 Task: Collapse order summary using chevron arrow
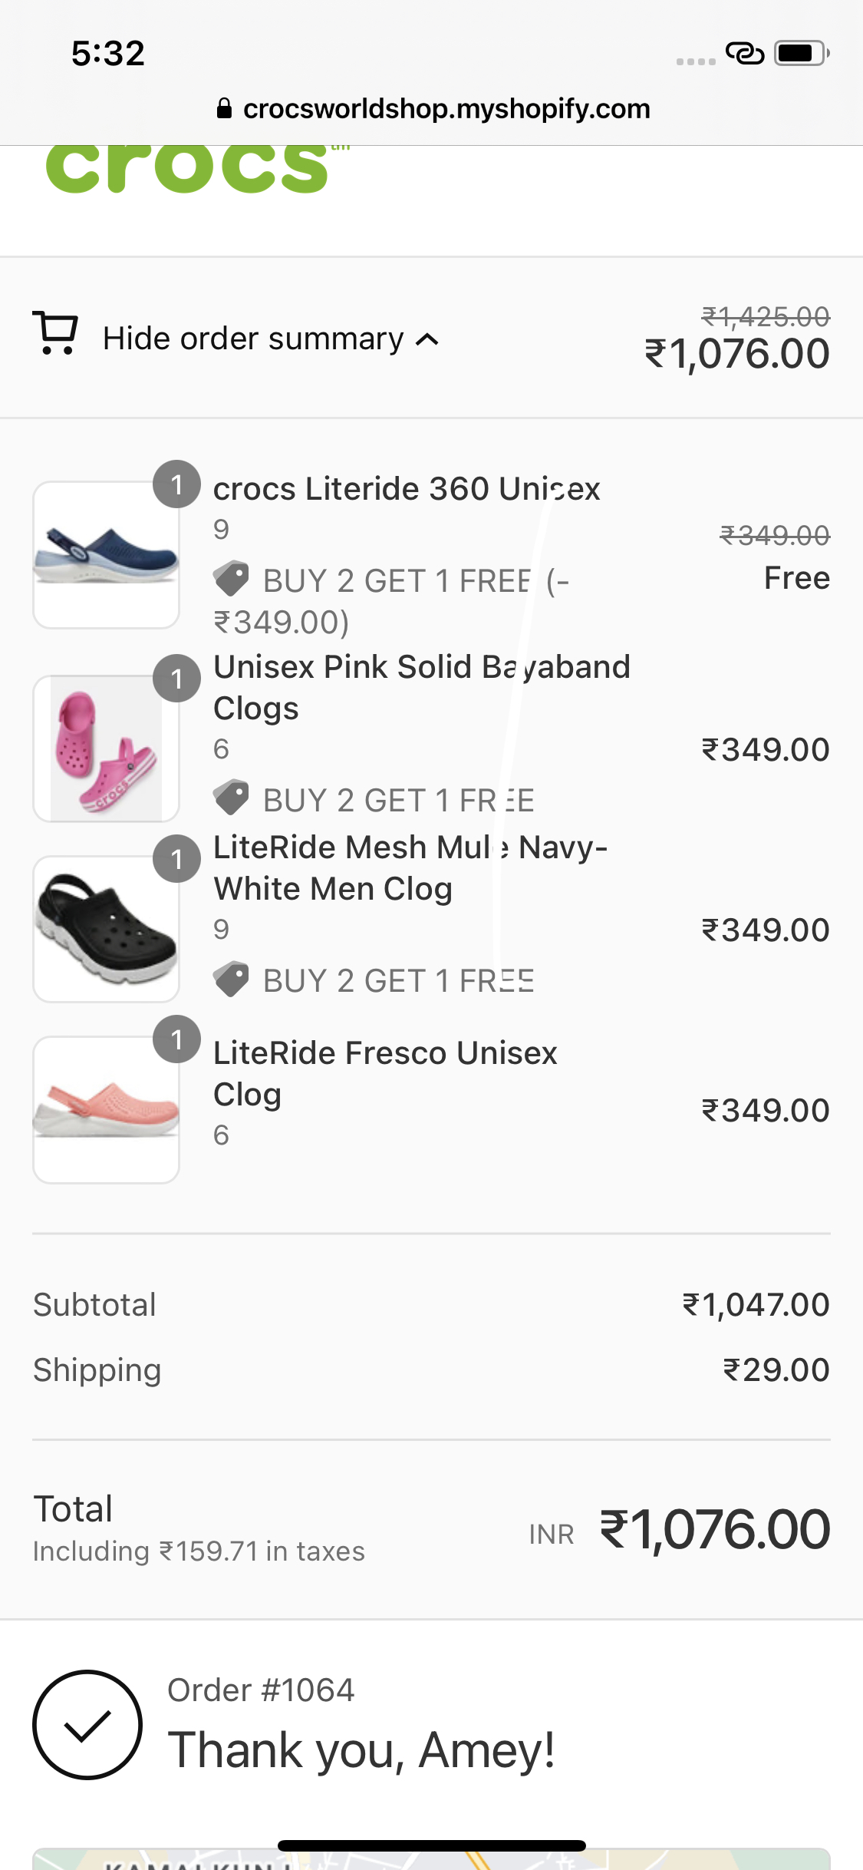point(427,339)
